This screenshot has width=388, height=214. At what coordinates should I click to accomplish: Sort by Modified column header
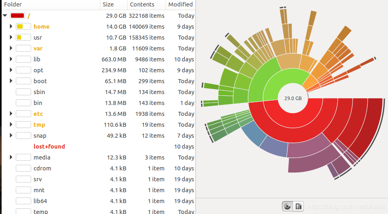coord(180,4)
